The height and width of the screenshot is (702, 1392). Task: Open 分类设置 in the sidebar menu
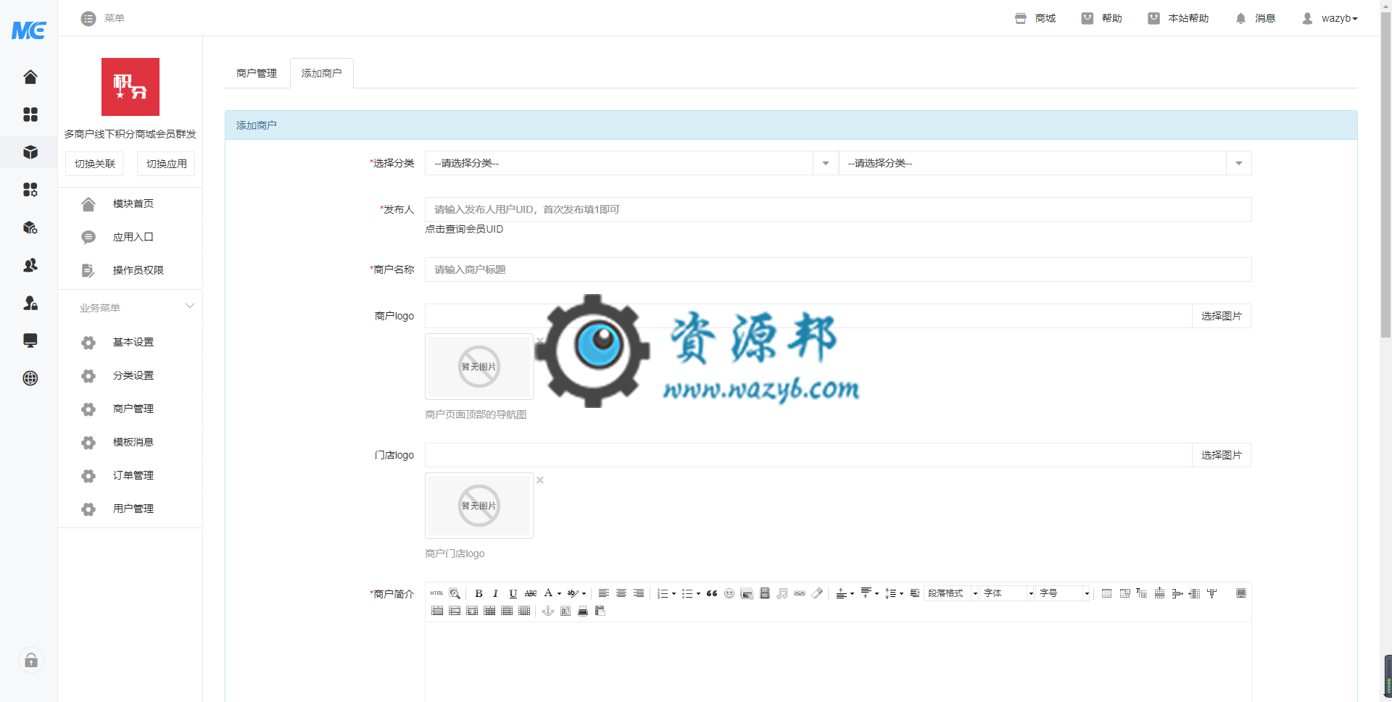(x=133, y=375)
